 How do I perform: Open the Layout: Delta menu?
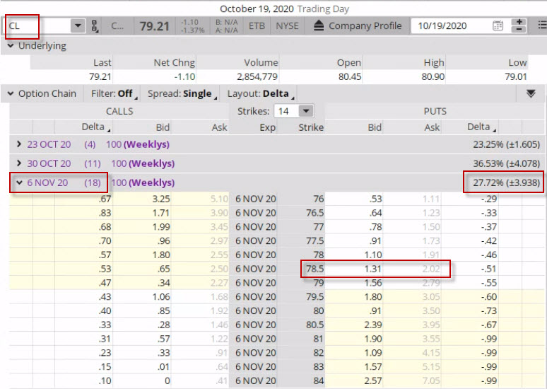260,93
